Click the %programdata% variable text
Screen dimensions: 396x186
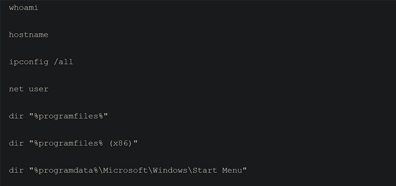[x=66, y=171]
